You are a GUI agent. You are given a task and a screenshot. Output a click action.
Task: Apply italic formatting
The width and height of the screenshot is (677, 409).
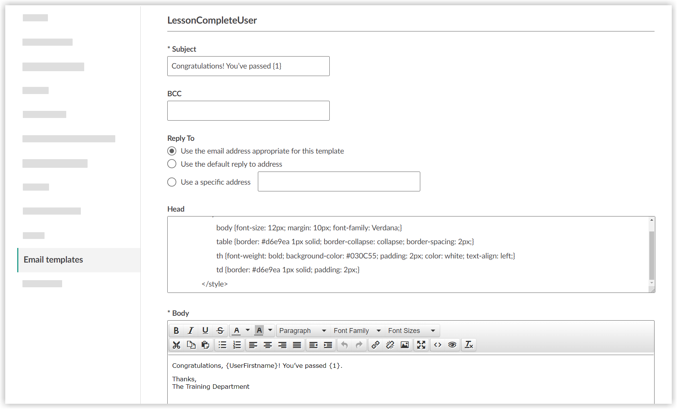tap(190, 330)
